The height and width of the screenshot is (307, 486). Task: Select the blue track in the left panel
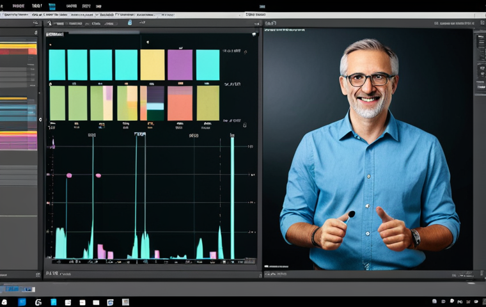click(19, 113)
